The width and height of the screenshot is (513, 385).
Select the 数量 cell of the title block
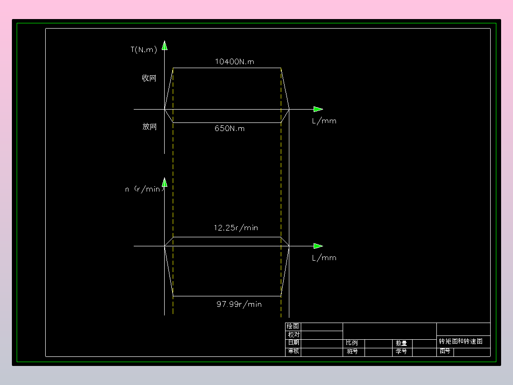click(x=401, y=344)
